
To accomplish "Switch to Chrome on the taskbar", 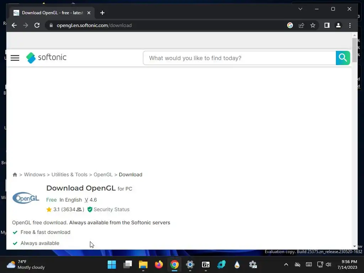I will [x=174, y=264].
